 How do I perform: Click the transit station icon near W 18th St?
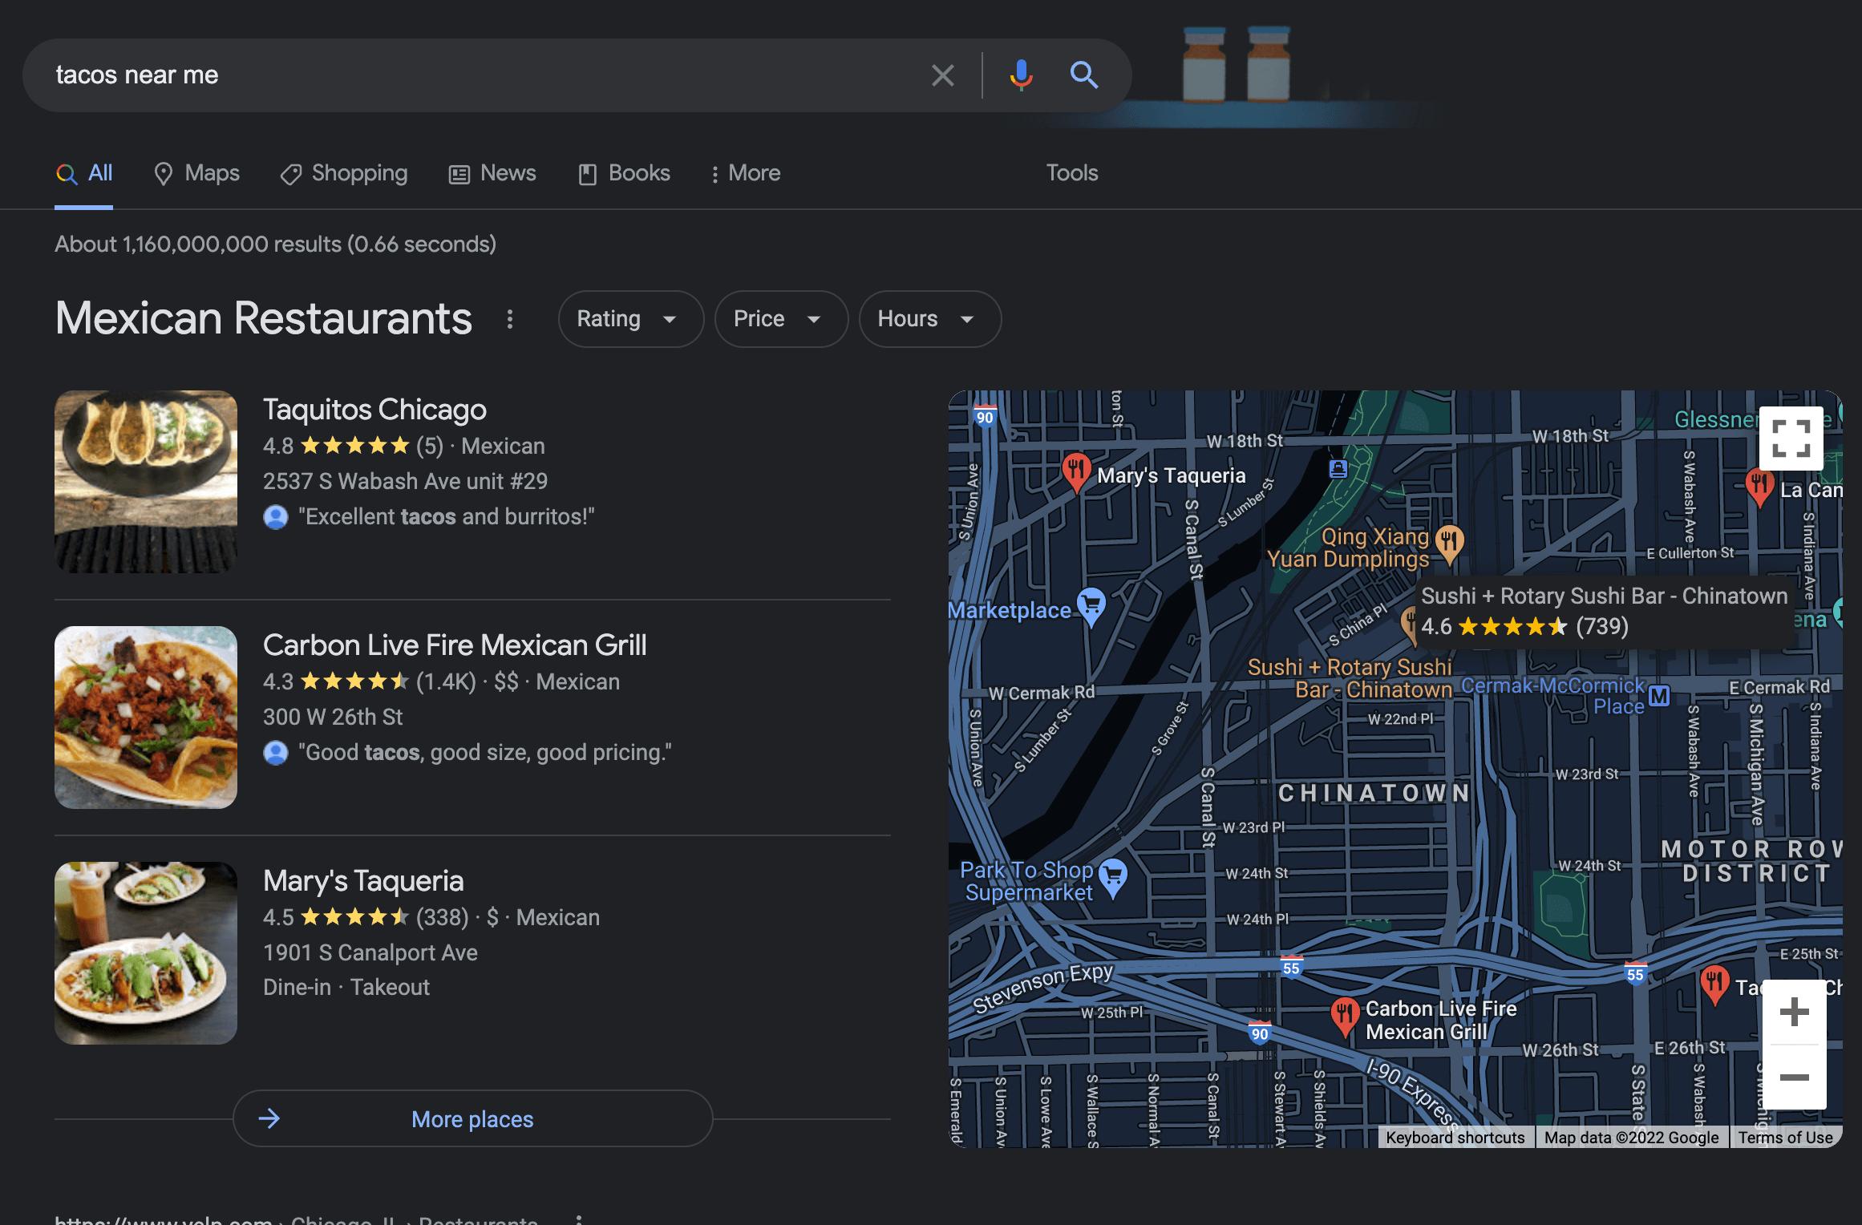[1338, 468]
